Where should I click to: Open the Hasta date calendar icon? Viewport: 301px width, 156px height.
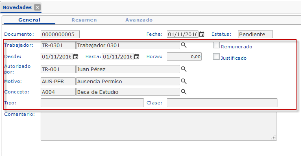pyautogui.click(x=137, y=57)
